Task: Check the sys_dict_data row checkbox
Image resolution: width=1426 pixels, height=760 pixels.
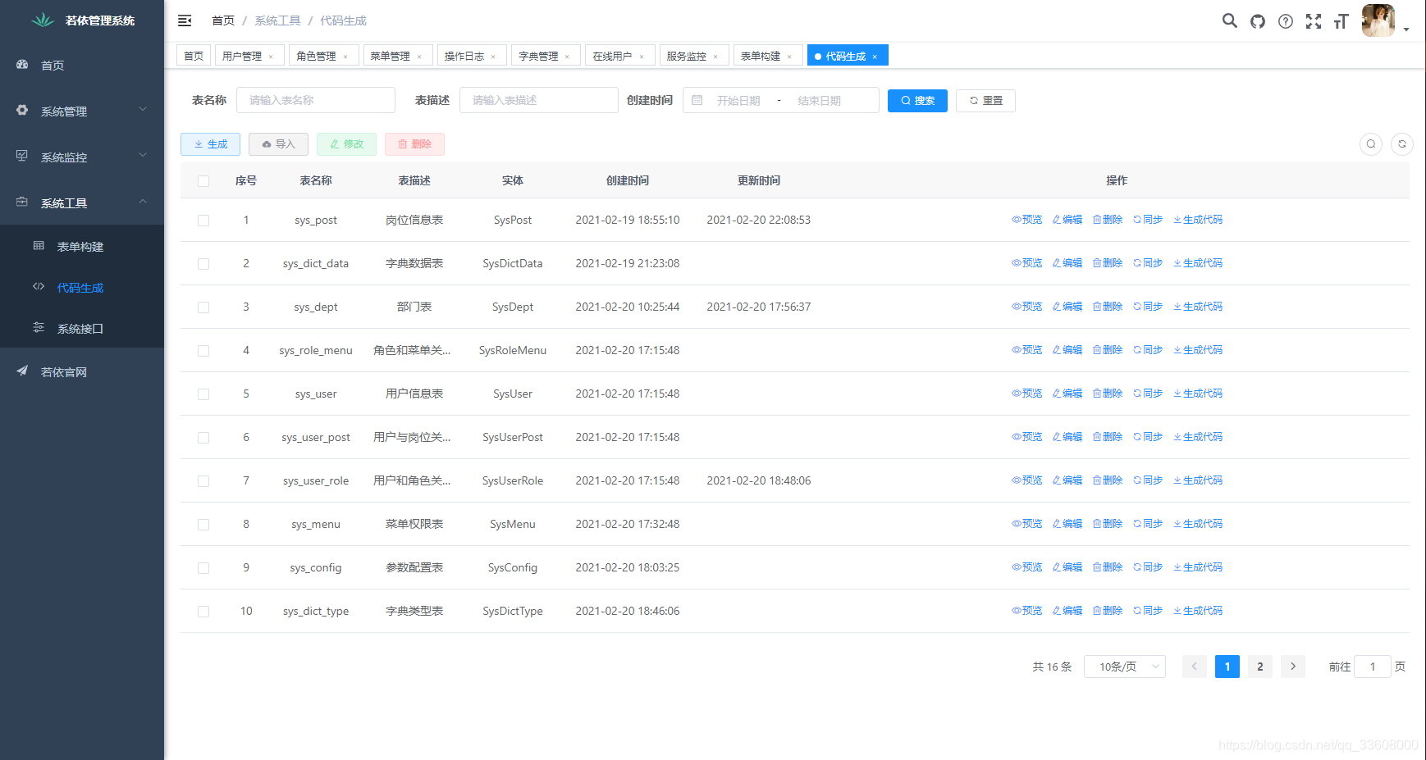Action: coord(203,264)
